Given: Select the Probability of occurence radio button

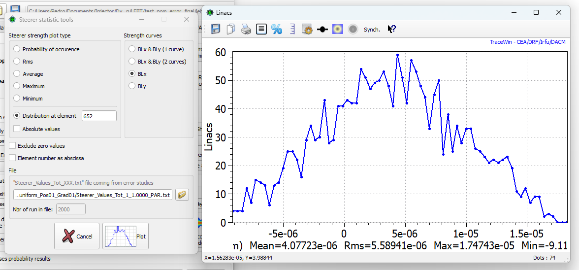Looking at the screenshot, I should pos(17,49).
